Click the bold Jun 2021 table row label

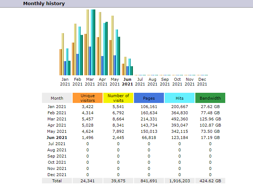57,138
